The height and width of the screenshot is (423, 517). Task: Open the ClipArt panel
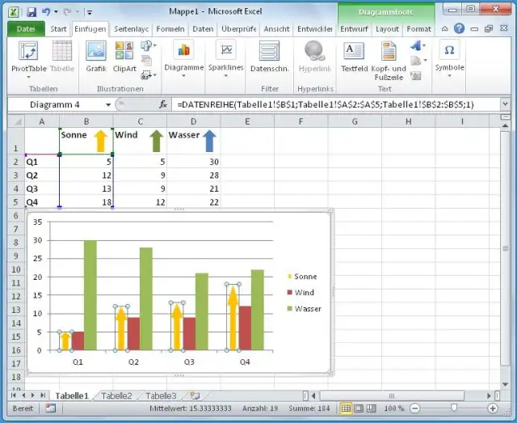point(124,55)
